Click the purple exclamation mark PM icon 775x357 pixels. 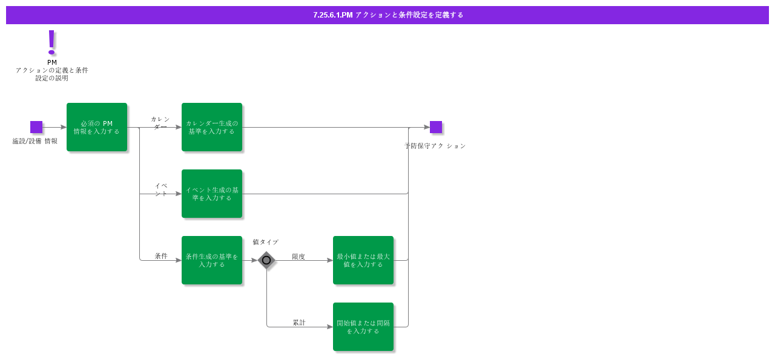[x=51, y=42]
